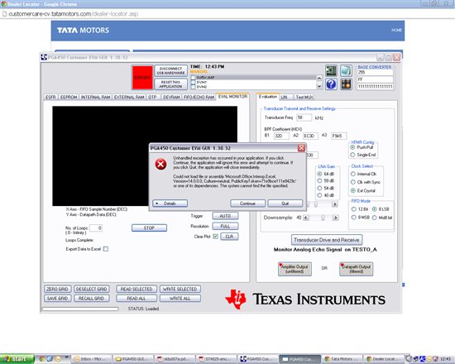
Task: Click the red ERROR status indicator
Action: [142, 78]
